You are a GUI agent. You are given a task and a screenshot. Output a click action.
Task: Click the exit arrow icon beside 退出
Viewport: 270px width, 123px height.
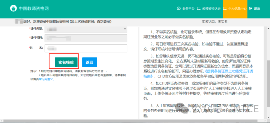[x=250, y=8]
